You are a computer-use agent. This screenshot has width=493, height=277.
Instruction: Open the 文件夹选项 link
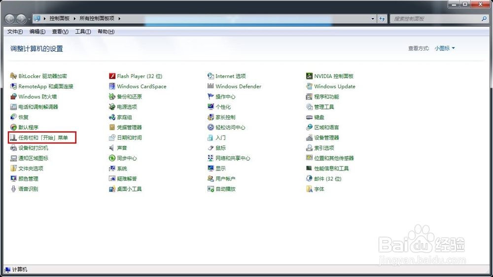[31, 168]
